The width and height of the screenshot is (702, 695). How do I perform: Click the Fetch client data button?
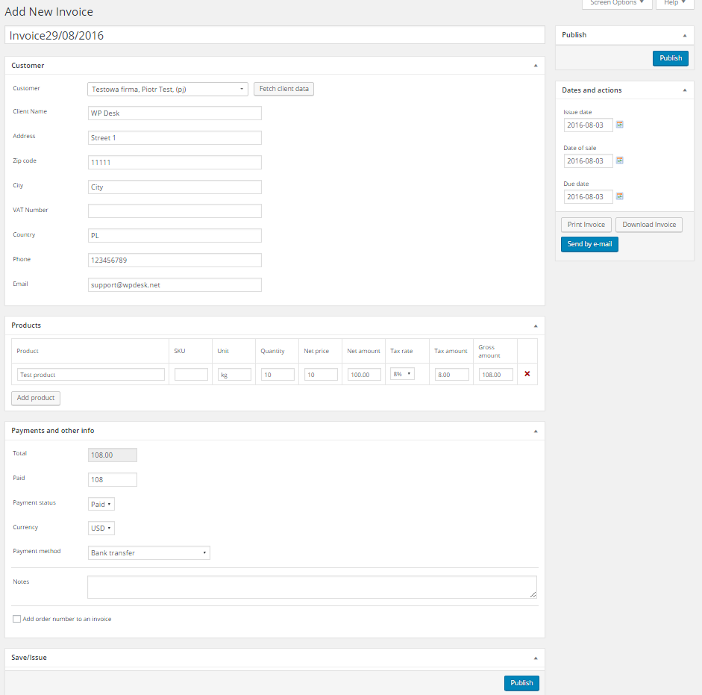click(x=283, y=89)
